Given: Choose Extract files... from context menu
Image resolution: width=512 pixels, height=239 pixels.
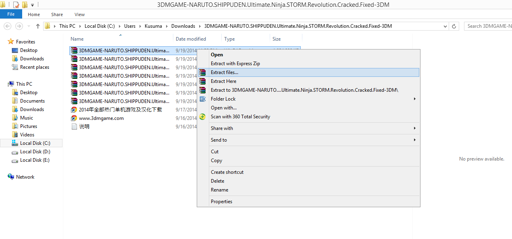Looking at the screenshot, I should pyautogui.click(x=308, y=72).
